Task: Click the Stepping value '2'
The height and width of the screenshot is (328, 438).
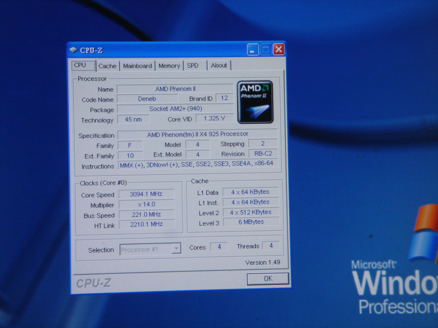Action: [x=263, y=143]
